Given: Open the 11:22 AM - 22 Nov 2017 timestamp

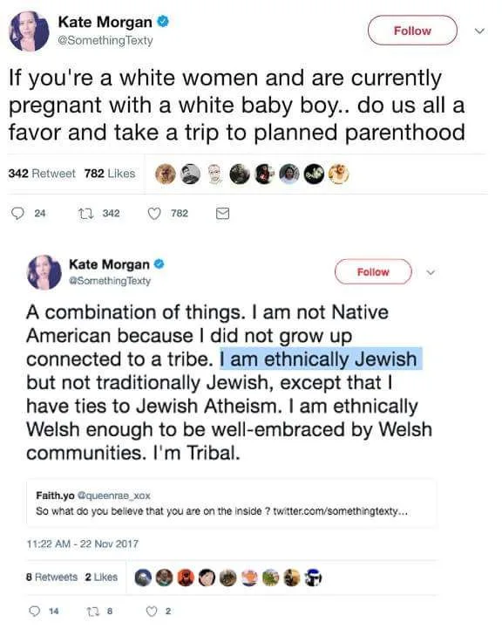Looking at the screenshot, I should point(83,544).
